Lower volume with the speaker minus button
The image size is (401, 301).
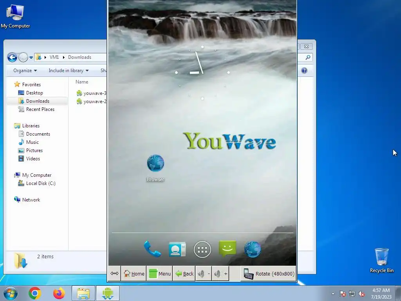coord(204,274)
